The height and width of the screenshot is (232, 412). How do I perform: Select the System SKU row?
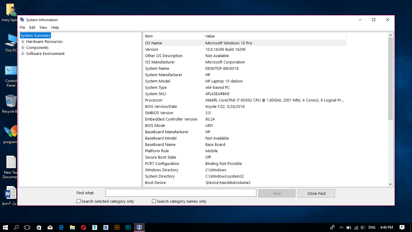pyautogui.click(x=245, y=94)
